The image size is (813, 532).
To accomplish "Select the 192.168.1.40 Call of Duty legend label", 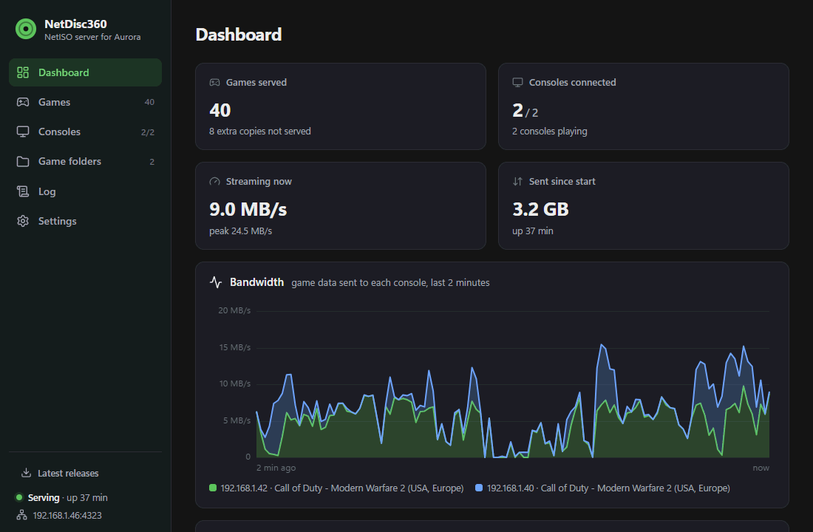I will pyautogui.click(x=608, y=488).
